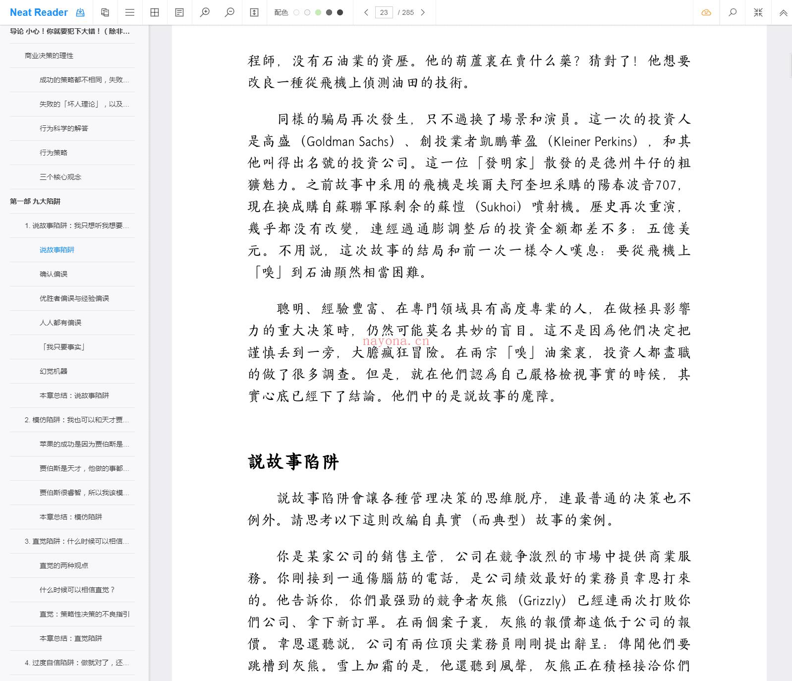
Task: Click the import book icon beside Neat Reader
Action: (x=80, y=12)
